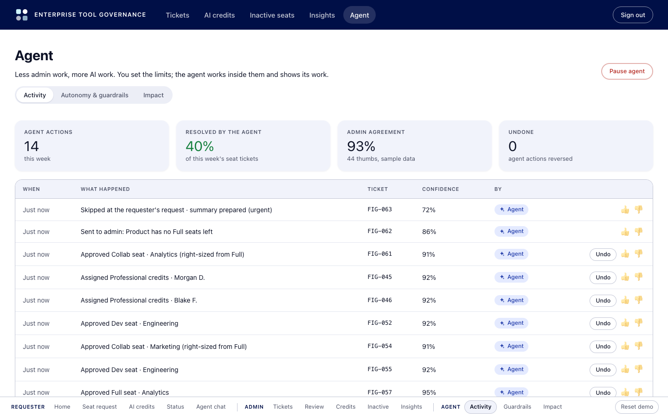This screenshot has height=417, width=668.
Task: Click ticket ID FIG-062
Action: pyautogui.click(x=380, y=231)
